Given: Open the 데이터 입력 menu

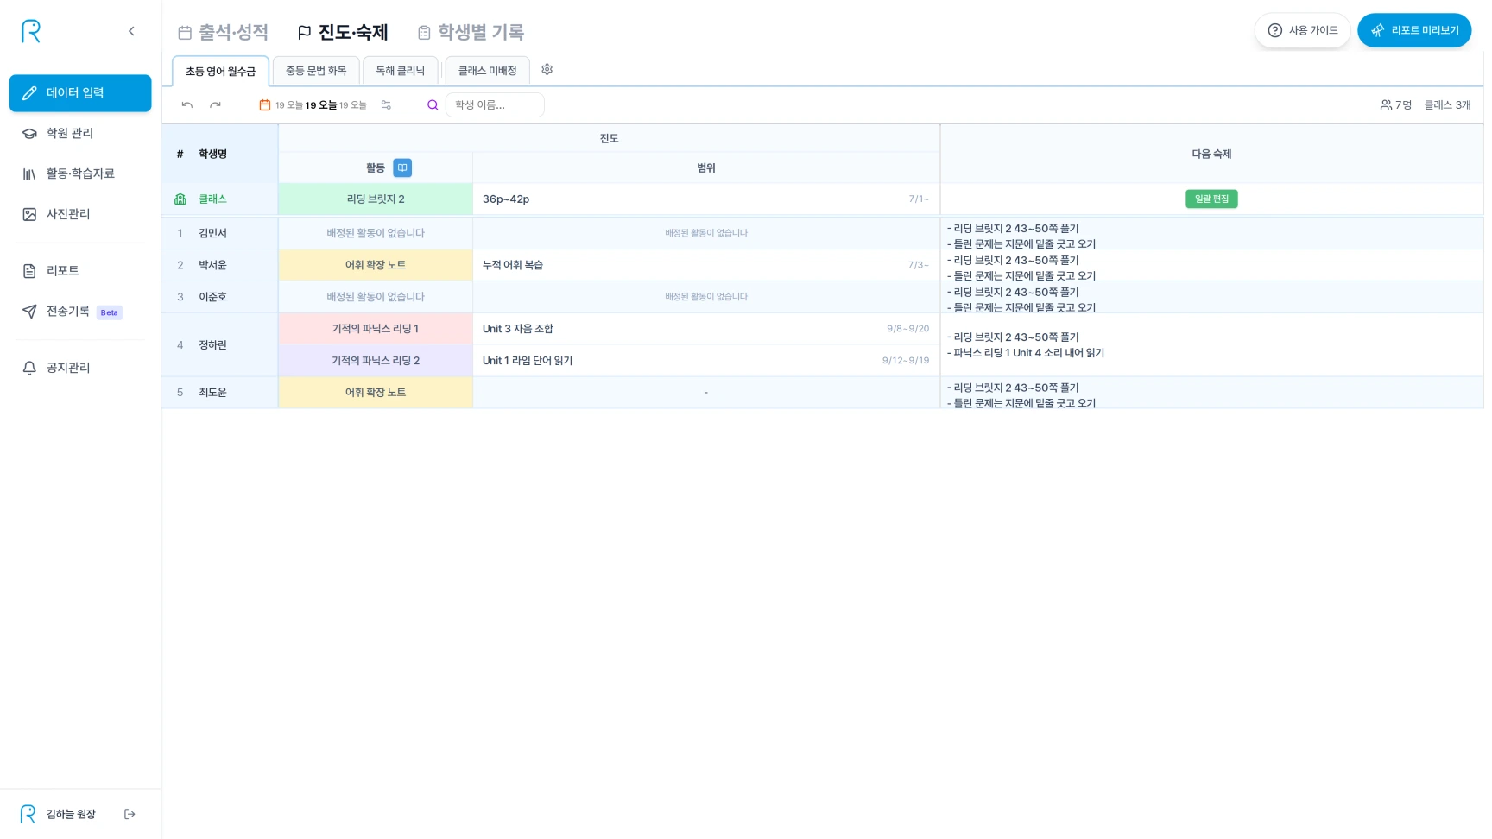Looking at the screenshot, I should pyautogui.click(x=80, y=93).
